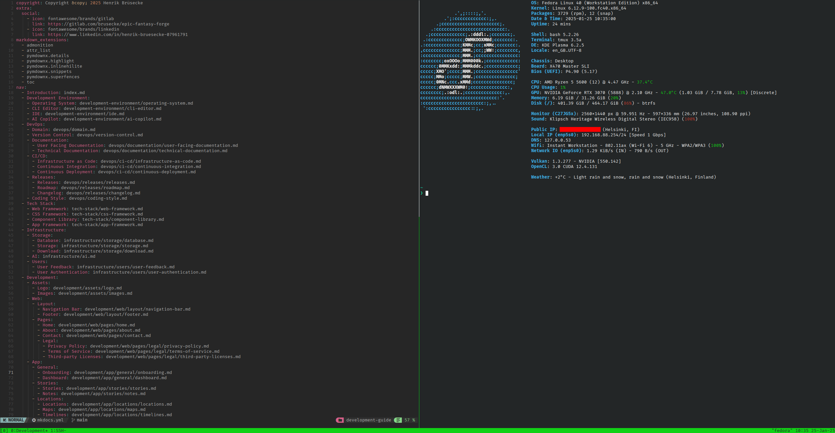Click the shell prompt cursor in right pane
The height and width of the screenshot is (433, 835).
(427, 193)
